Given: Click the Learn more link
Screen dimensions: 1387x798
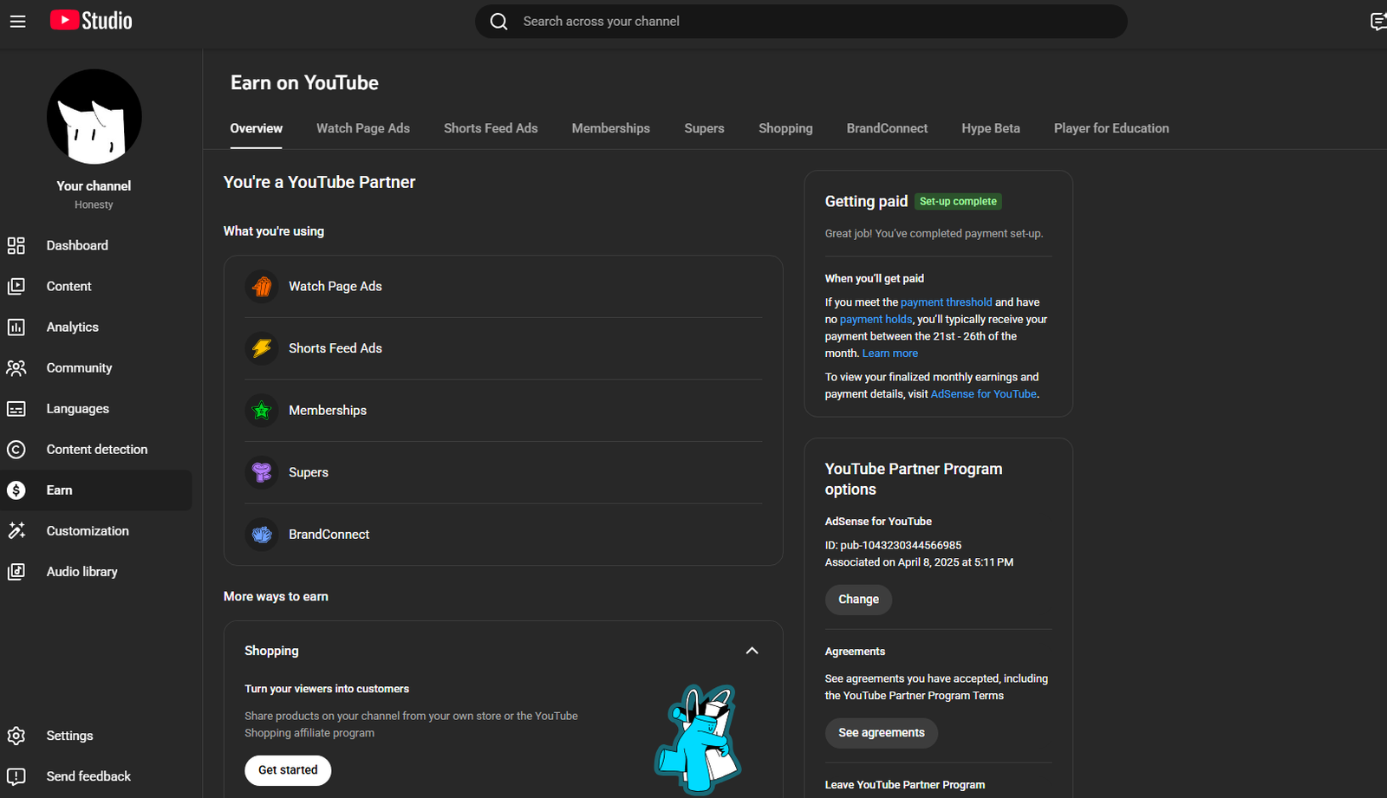Looking at the screenshot, I should pyautogui.click(x=889, y=354).
